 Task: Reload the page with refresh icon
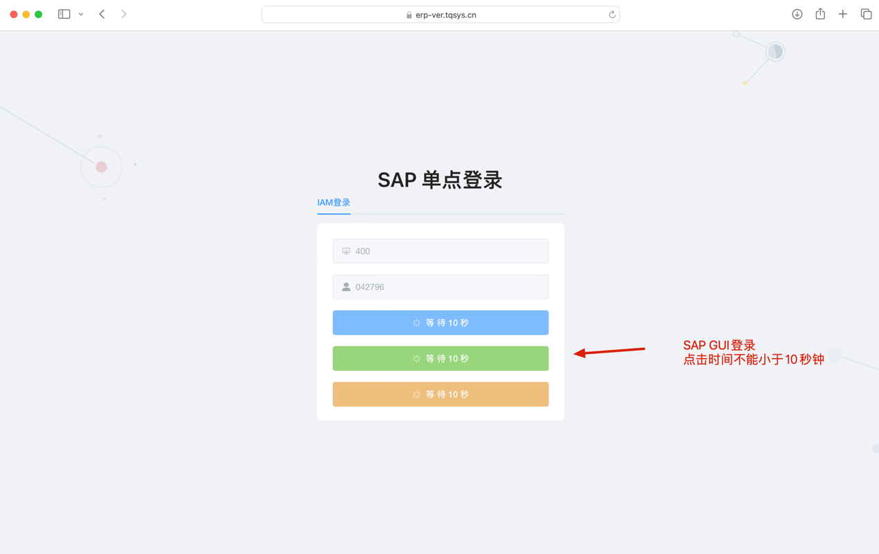[612, 15]
